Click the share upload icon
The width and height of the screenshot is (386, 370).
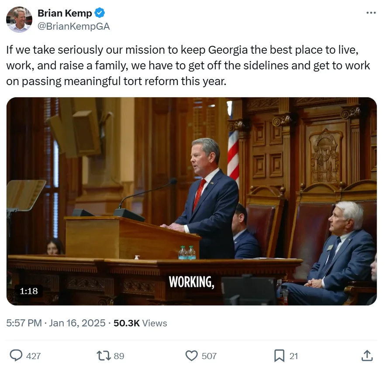coord(367,356)
